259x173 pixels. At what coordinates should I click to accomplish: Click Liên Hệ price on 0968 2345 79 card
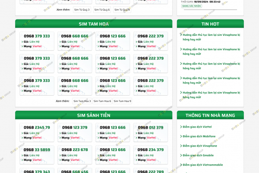pos(35,133)
